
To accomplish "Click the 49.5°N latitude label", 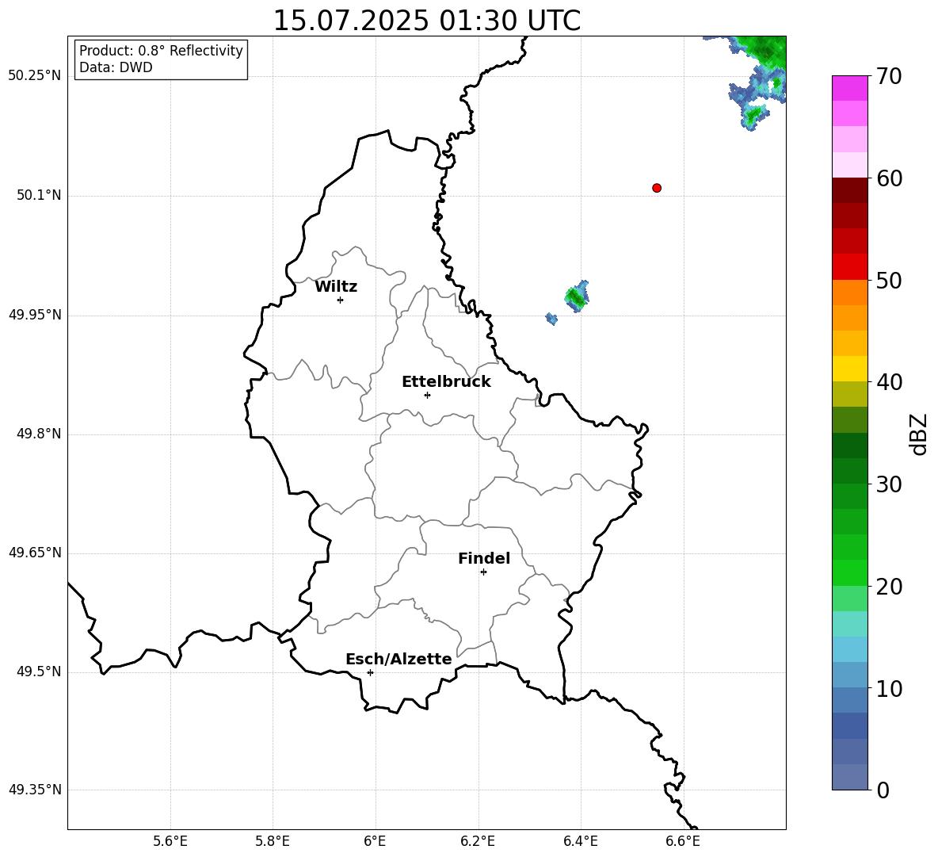I will [38, 671].
